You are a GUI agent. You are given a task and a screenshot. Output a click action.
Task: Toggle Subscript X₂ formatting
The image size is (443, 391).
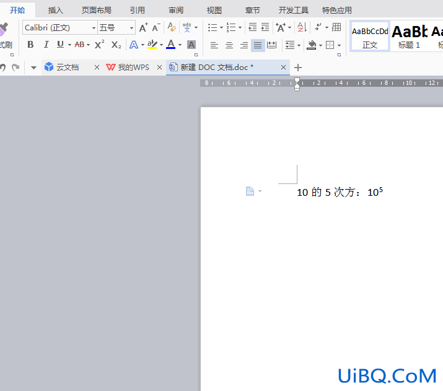click(116, 45)
